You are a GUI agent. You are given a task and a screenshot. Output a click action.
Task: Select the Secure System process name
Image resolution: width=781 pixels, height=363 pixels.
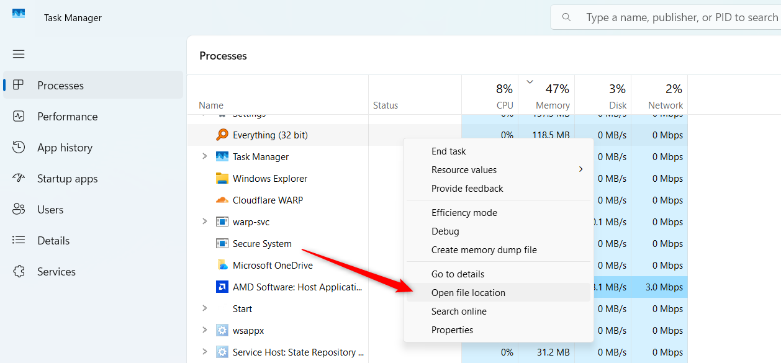[262, 244]
